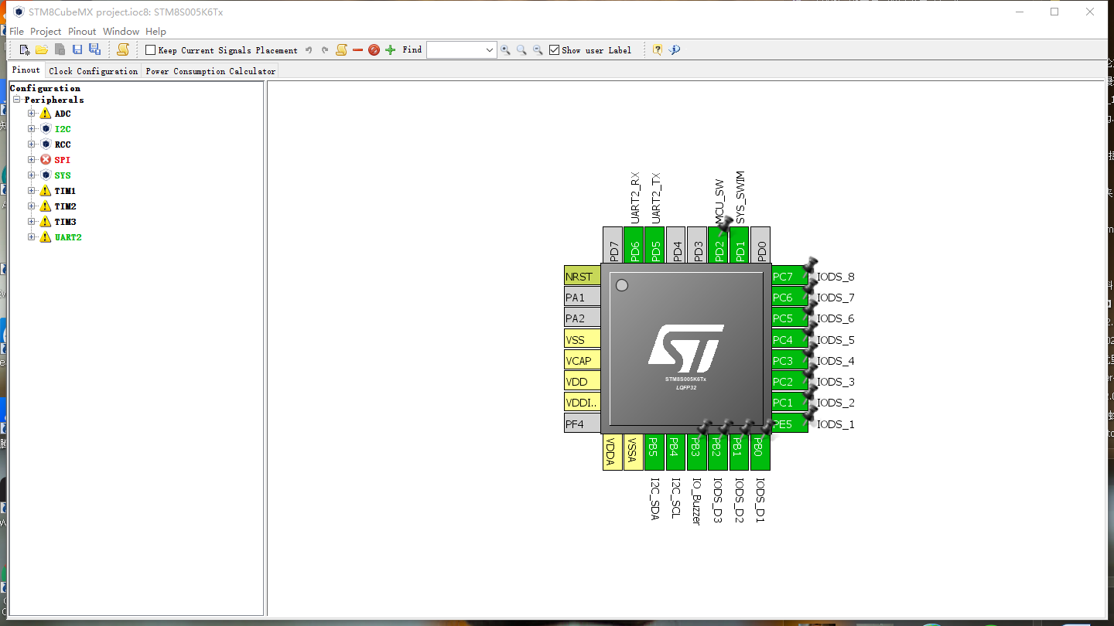The image size is (1114, 626).
Task: Select the zoom-in magnifier icon
Action: tap(505, 49)
